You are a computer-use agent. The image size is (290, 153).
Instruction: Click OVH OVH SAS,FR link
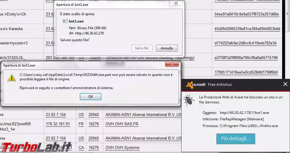click(122, 124)
